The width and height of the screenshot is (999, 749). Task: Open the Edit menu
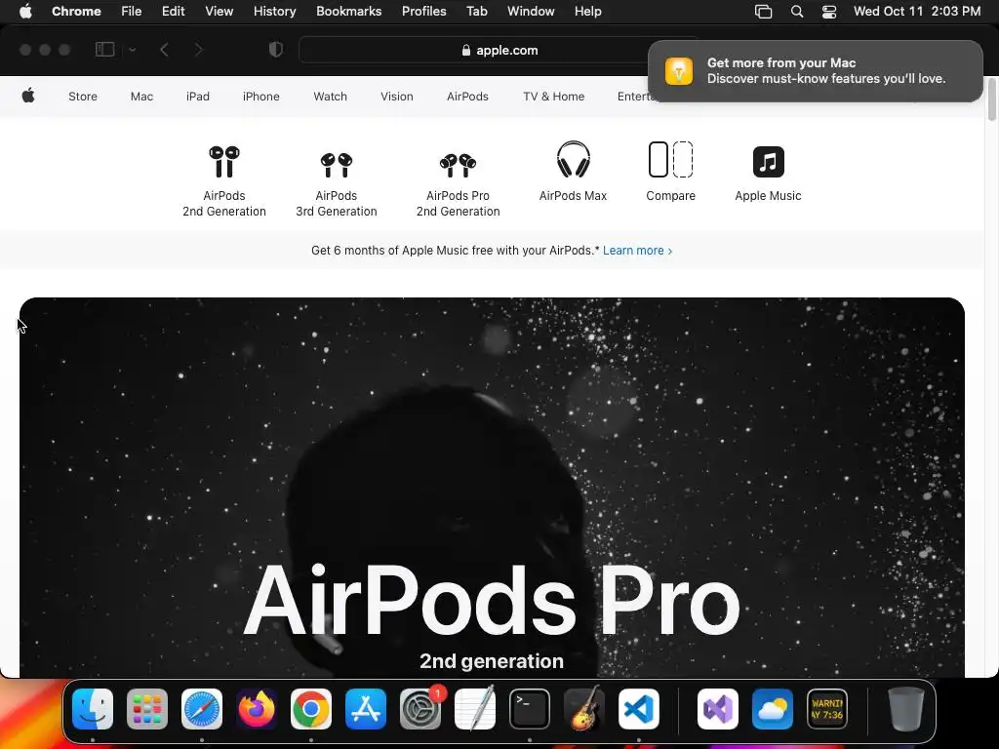(174, 12)
